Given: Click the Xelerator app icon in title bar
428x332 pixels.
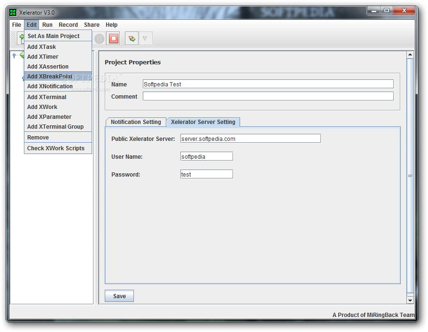Looking at the screenshot, I should tap(13, 12).
